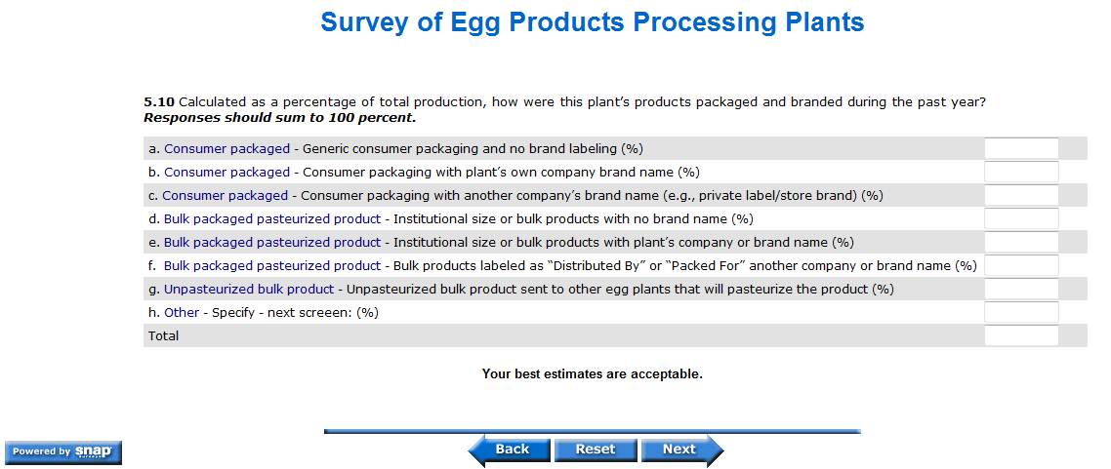
Task: Open Consumer packaged link in row c
Action: click(x=226, y=196)
